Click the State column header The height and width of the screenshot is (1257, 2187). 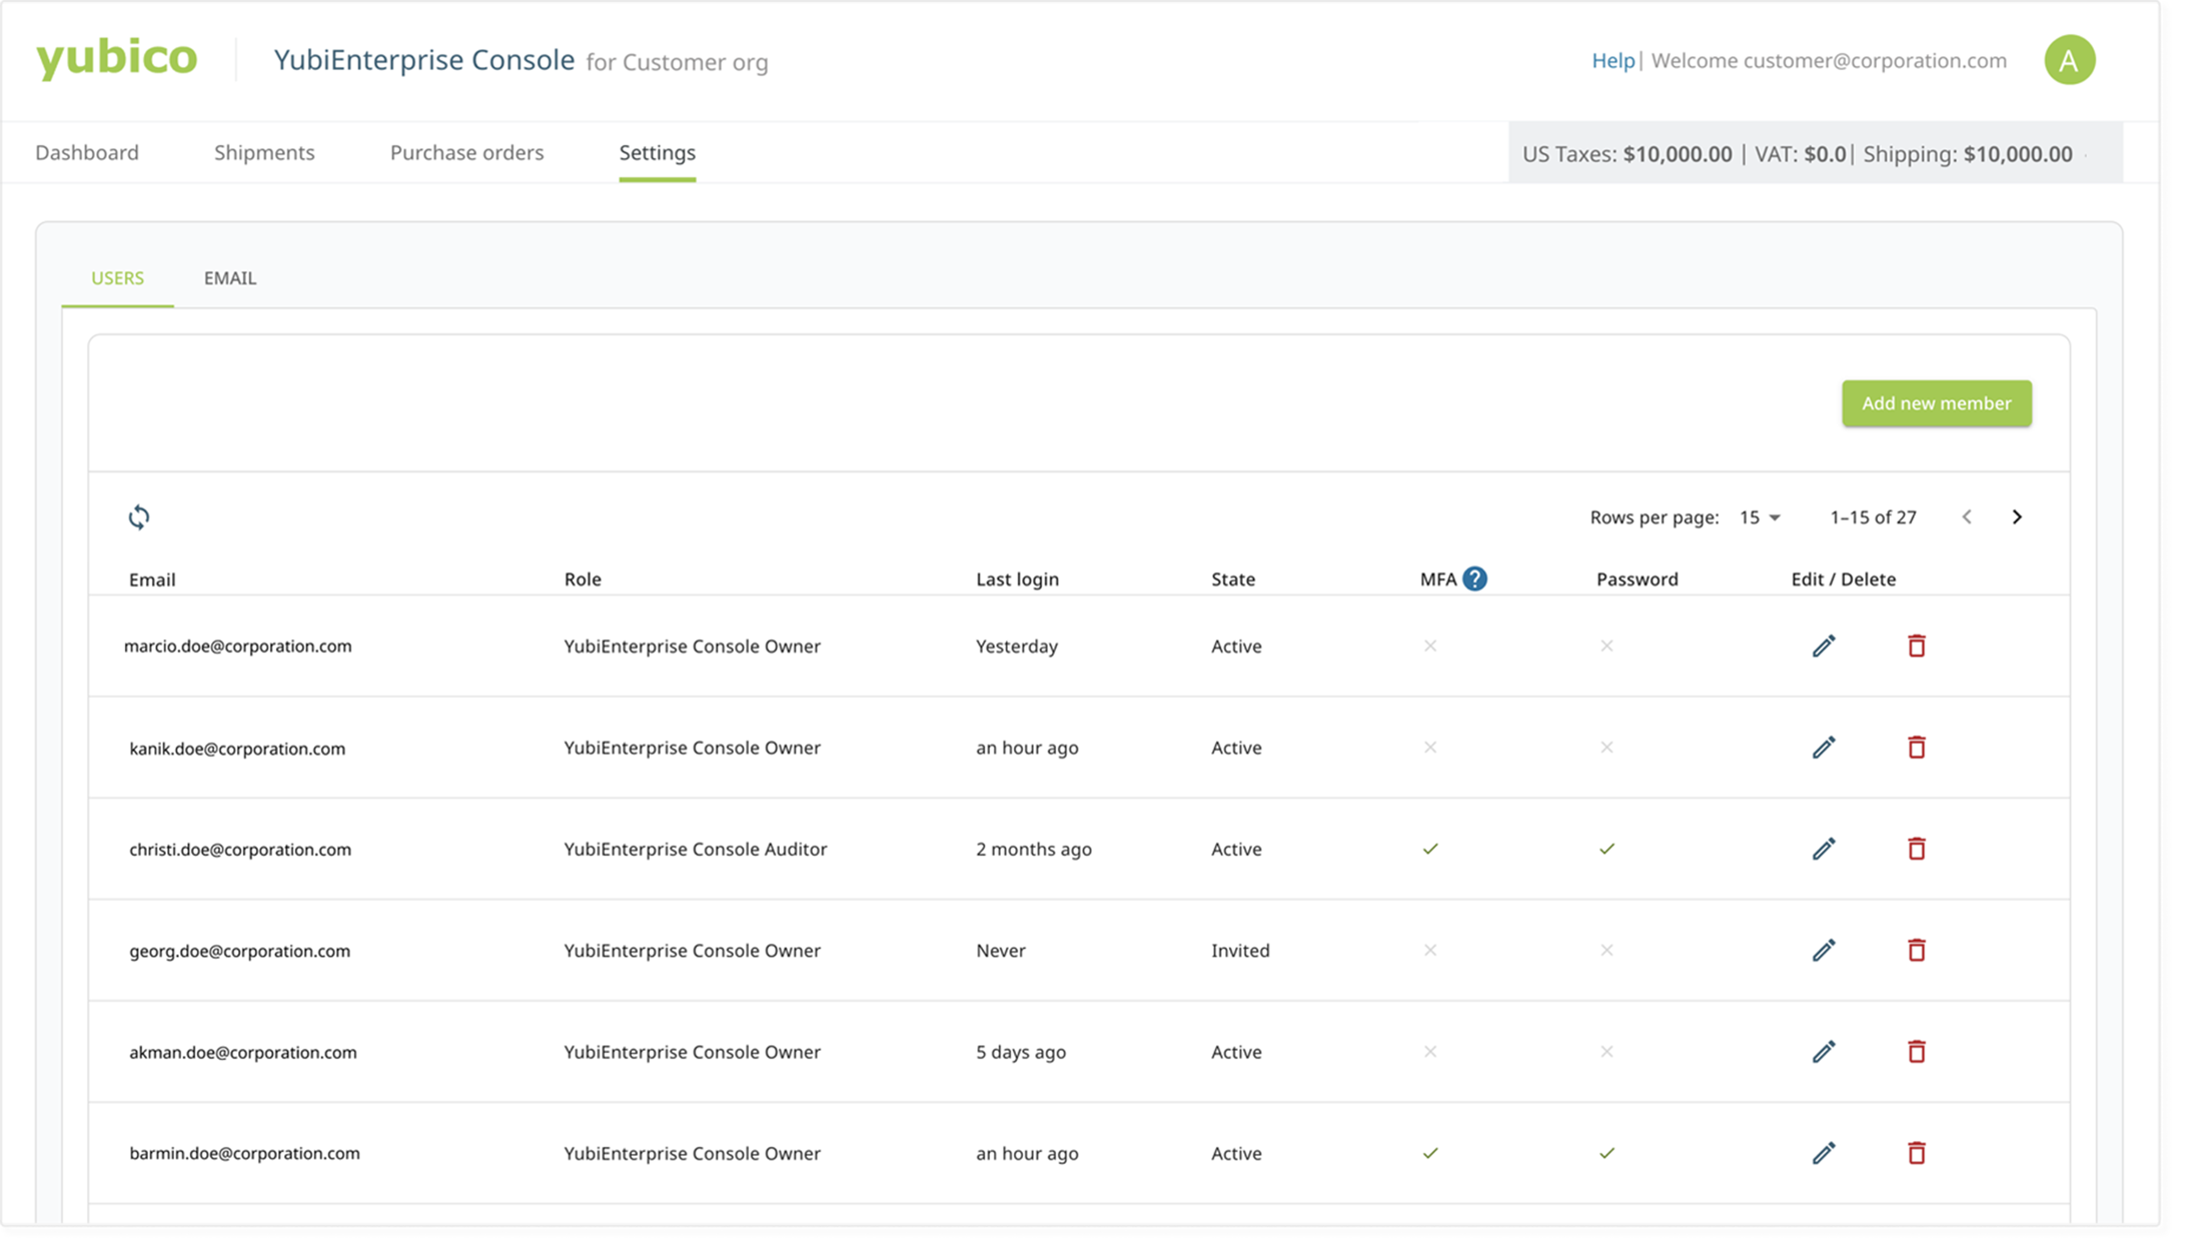(x=1233, y=580)
